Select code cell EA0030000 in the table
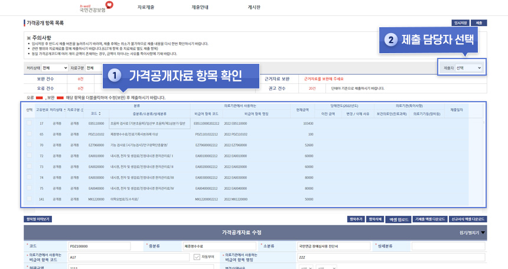This screenshot has height=269, width=508. [x=96, y=177]
